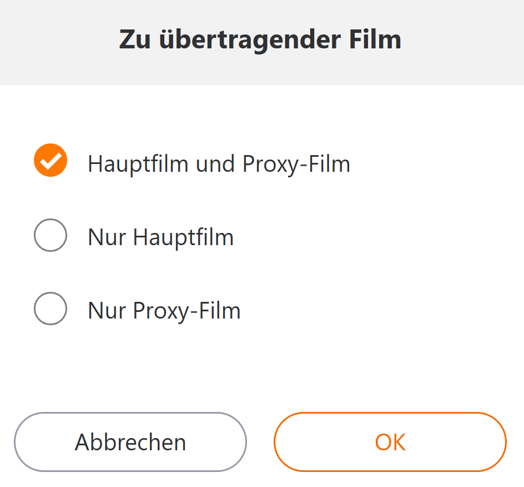Select the "Hauptfilm und Proxy-Film" radio button

coord(51,161)
